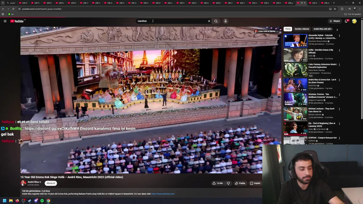363x204 pixels.
Task: Click the address bar URL
Action: (42, 9)
